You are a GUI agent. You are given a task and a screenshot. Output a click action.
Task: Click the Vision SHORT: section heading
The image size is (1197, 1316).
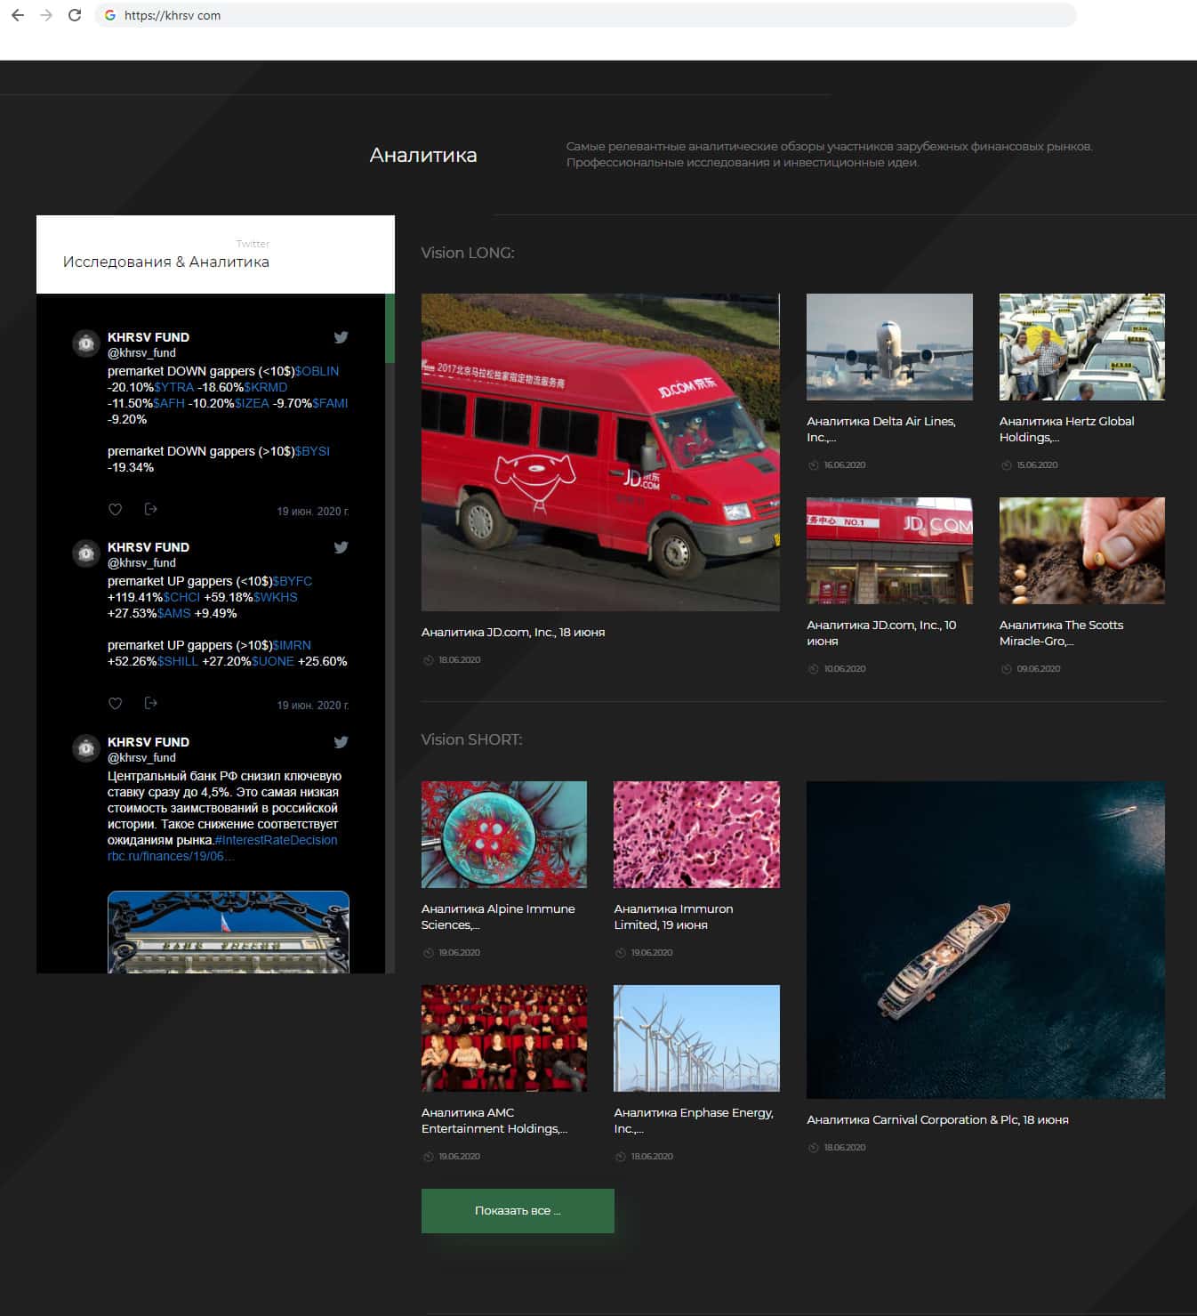point(472,739)
